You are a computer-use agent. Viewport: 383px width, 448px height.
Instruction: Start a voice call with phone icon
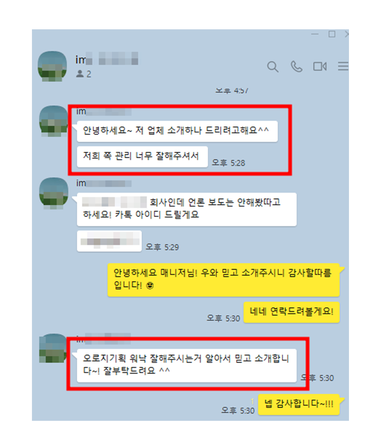tap(296, 67)
